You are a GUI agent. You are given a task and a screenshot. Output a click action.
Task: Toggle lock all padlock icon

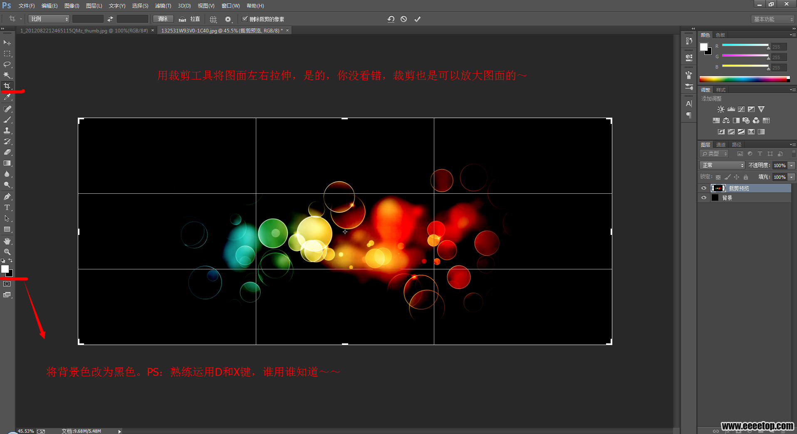pyautogui.click(x=746, y=177)
